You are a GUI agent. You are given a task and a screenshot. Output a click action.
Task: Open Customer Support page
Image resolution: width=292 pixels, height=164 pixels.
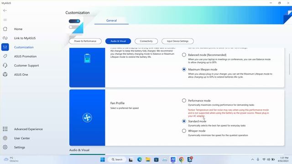pos(26,66)
